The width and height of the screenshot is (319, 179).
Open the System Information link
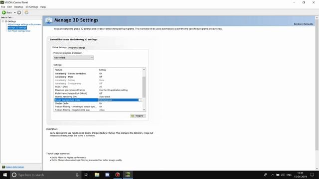coord(14,167)
